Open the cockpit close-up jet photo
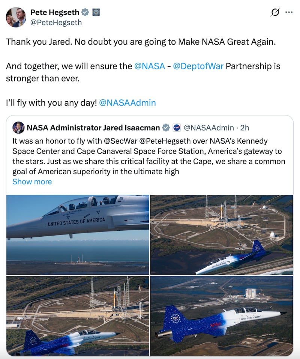300x359 pixels. tap(78, 234)
